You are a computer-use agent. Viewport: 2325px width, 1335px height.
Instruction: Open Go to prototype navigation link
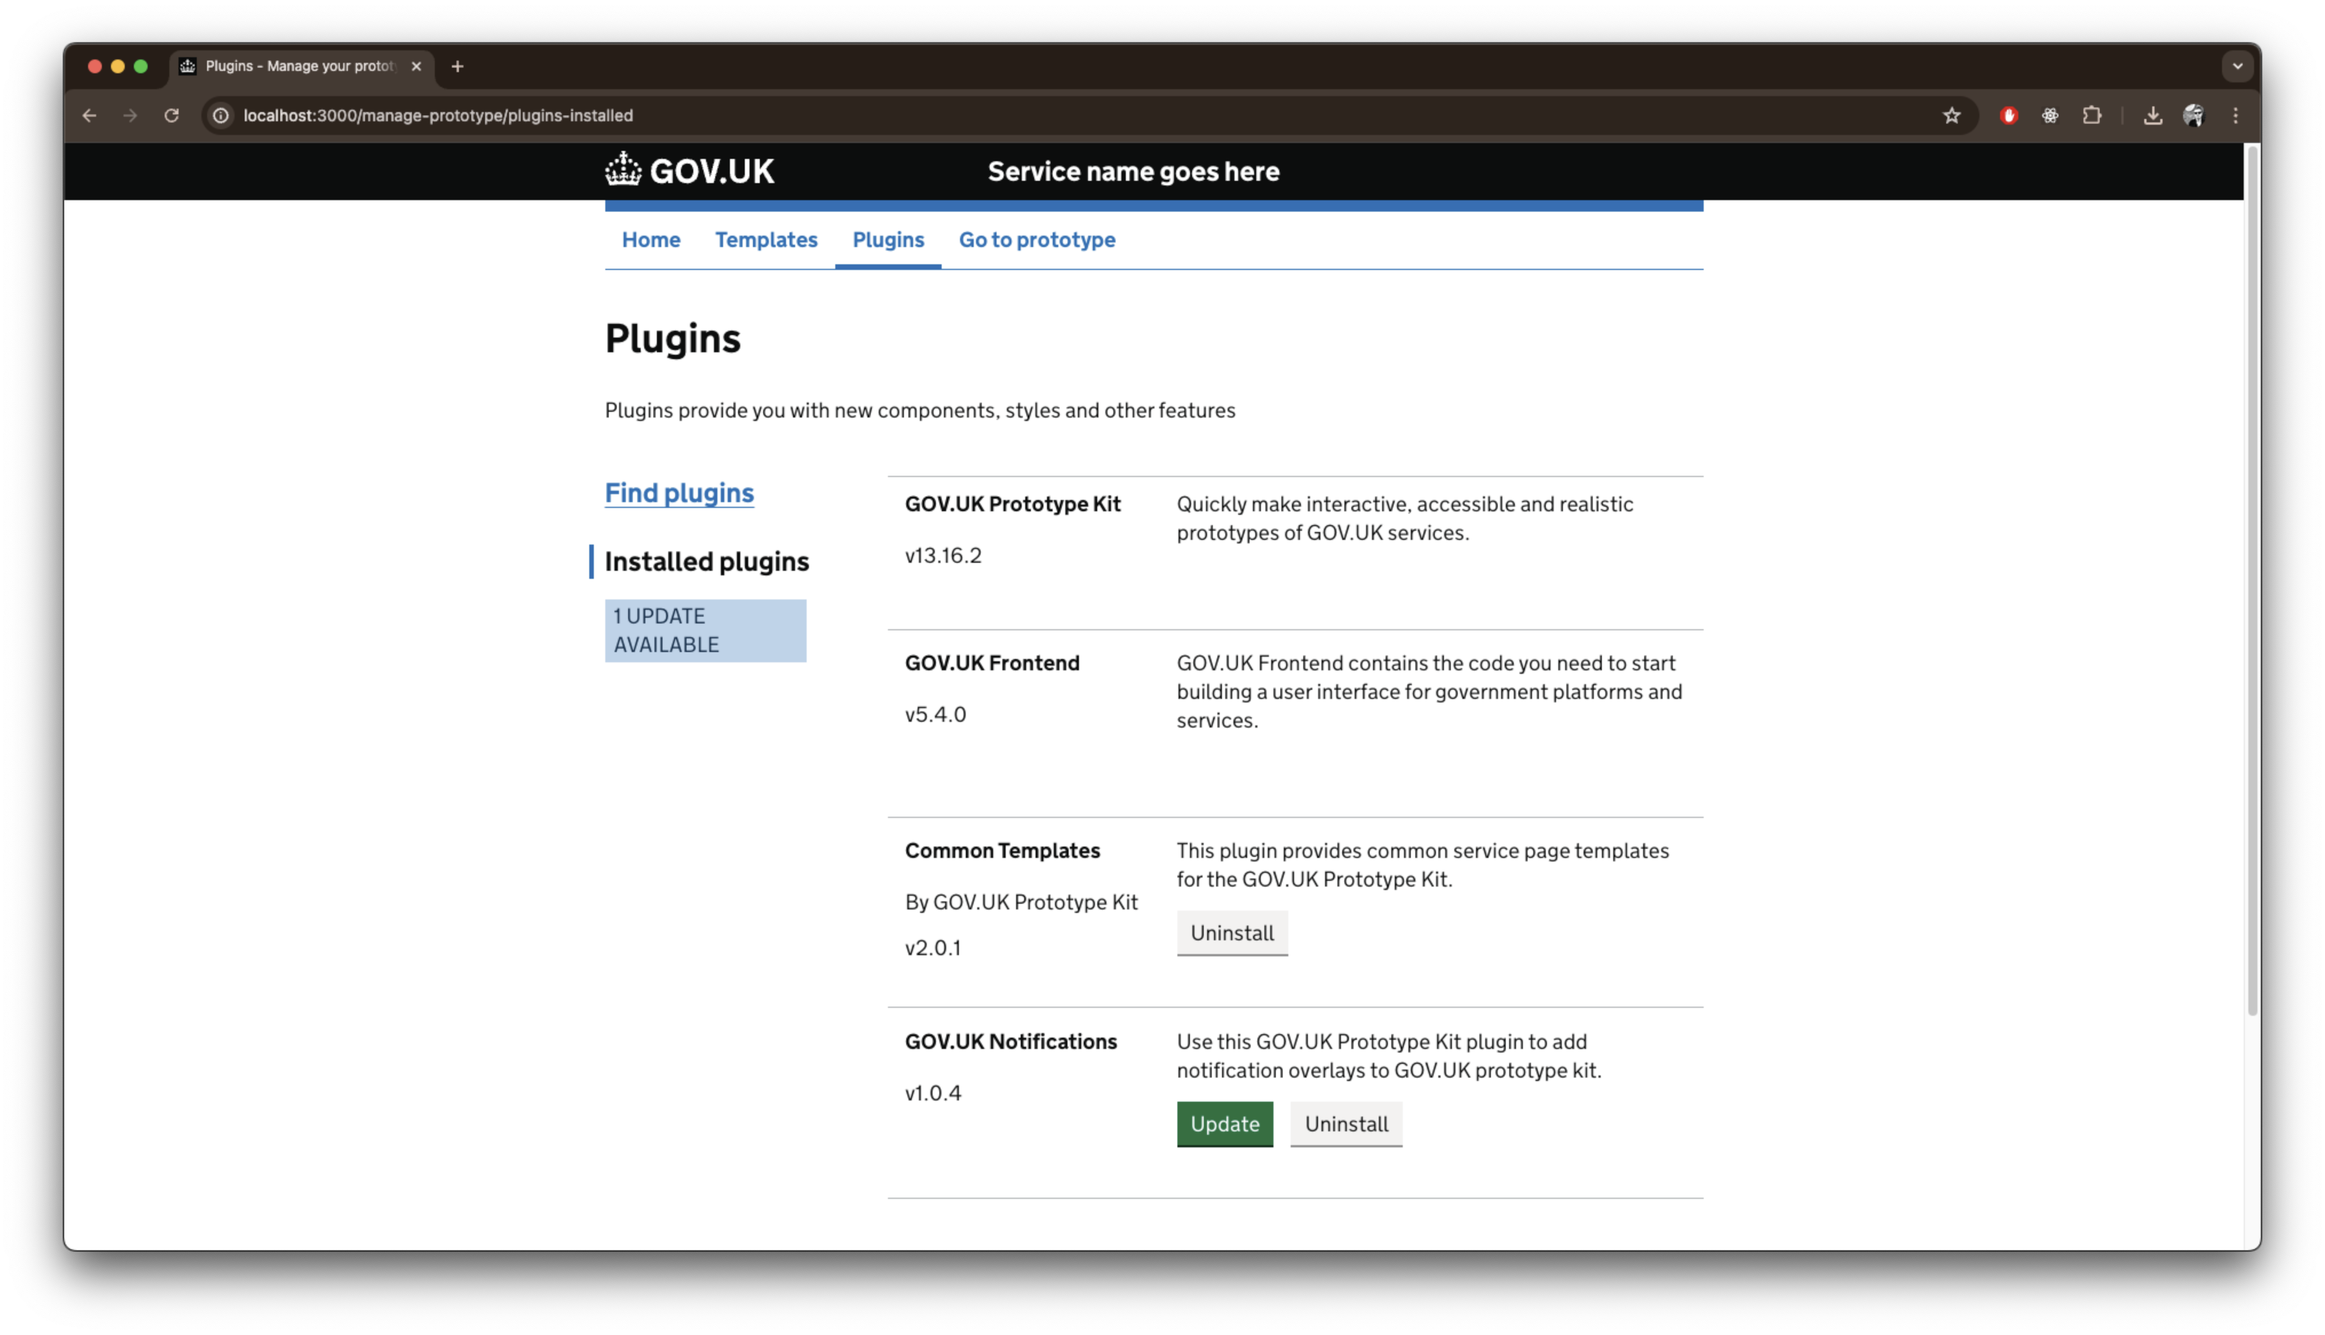(1037, 239)
